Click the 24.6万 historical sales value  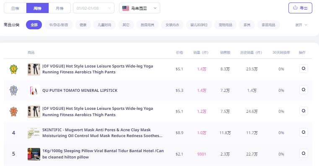coord(252,112)
